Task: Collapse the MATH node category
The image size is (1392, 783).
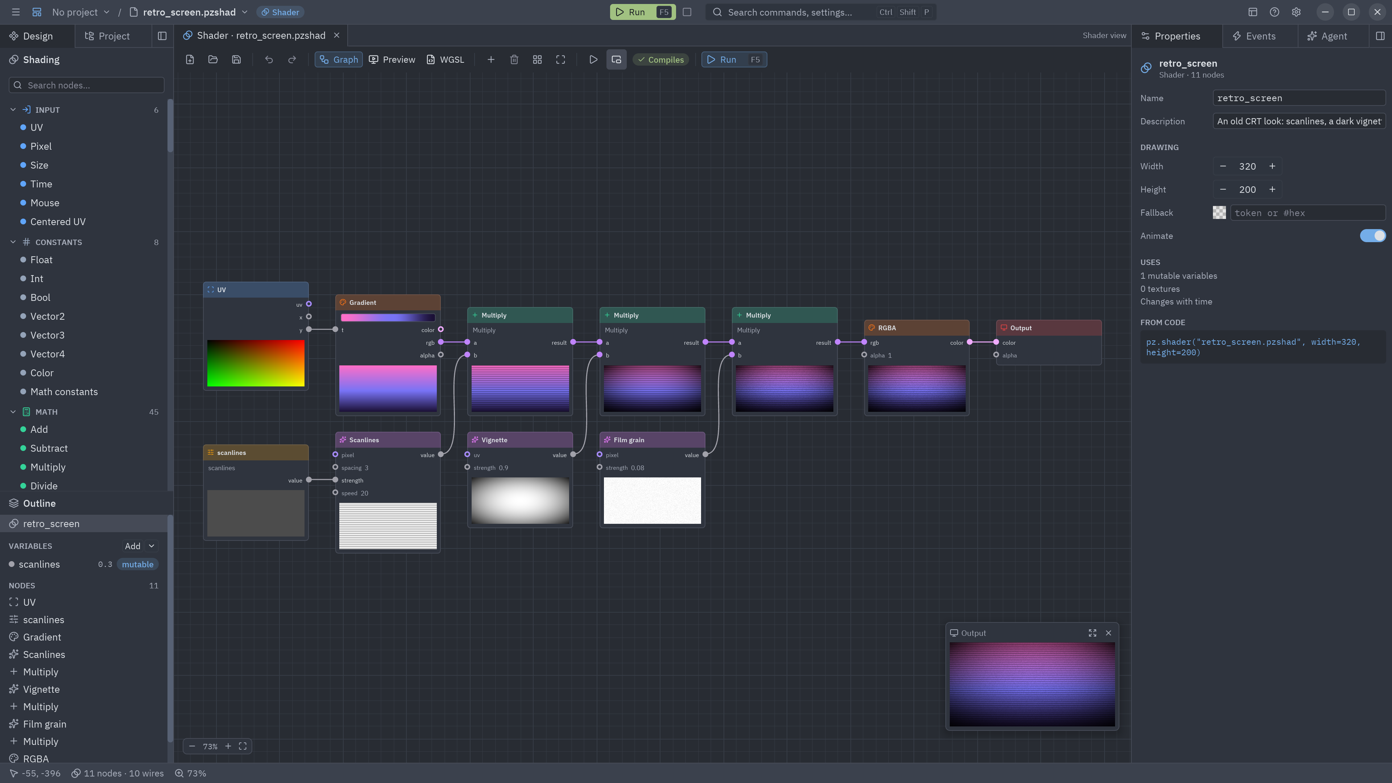Action: point(13,412)
